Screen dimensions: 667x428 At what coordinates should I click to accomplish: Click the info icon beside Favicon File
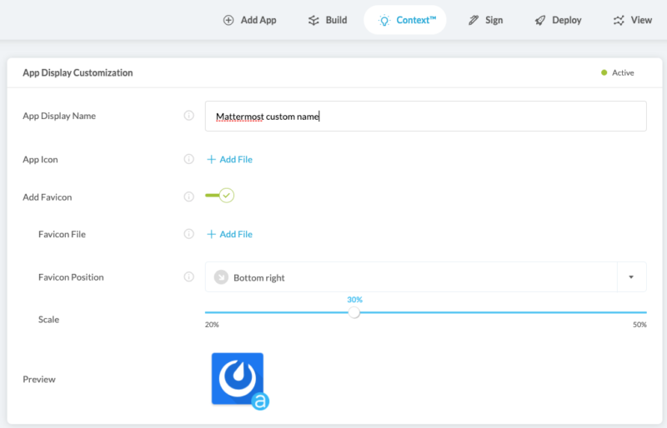(189, 234)
